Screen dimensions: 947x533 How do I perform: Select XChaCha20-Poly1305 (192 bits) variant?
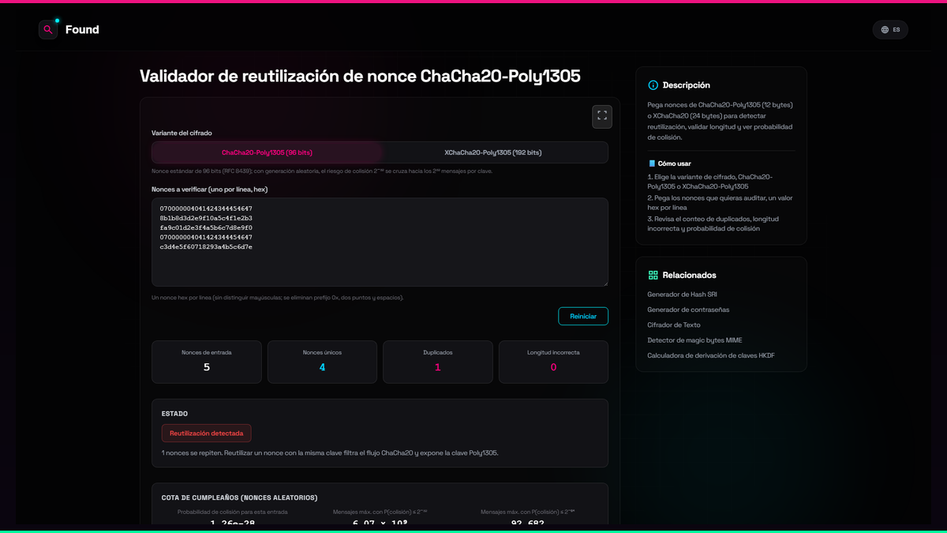[493, 152]
